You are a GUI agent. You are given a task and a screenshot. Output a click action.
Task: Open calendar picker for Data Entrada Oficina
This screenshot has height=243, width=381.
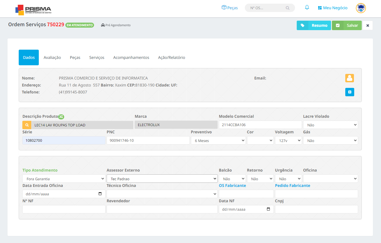[x=100, y=194]
